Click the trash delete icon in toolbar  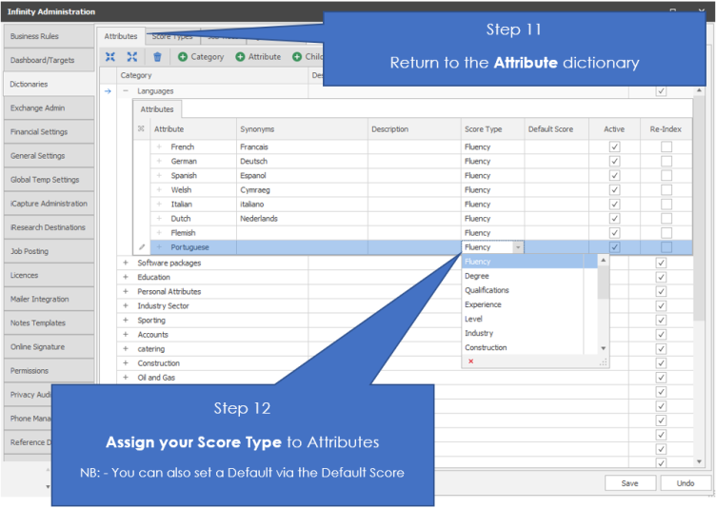coord(157,57)
